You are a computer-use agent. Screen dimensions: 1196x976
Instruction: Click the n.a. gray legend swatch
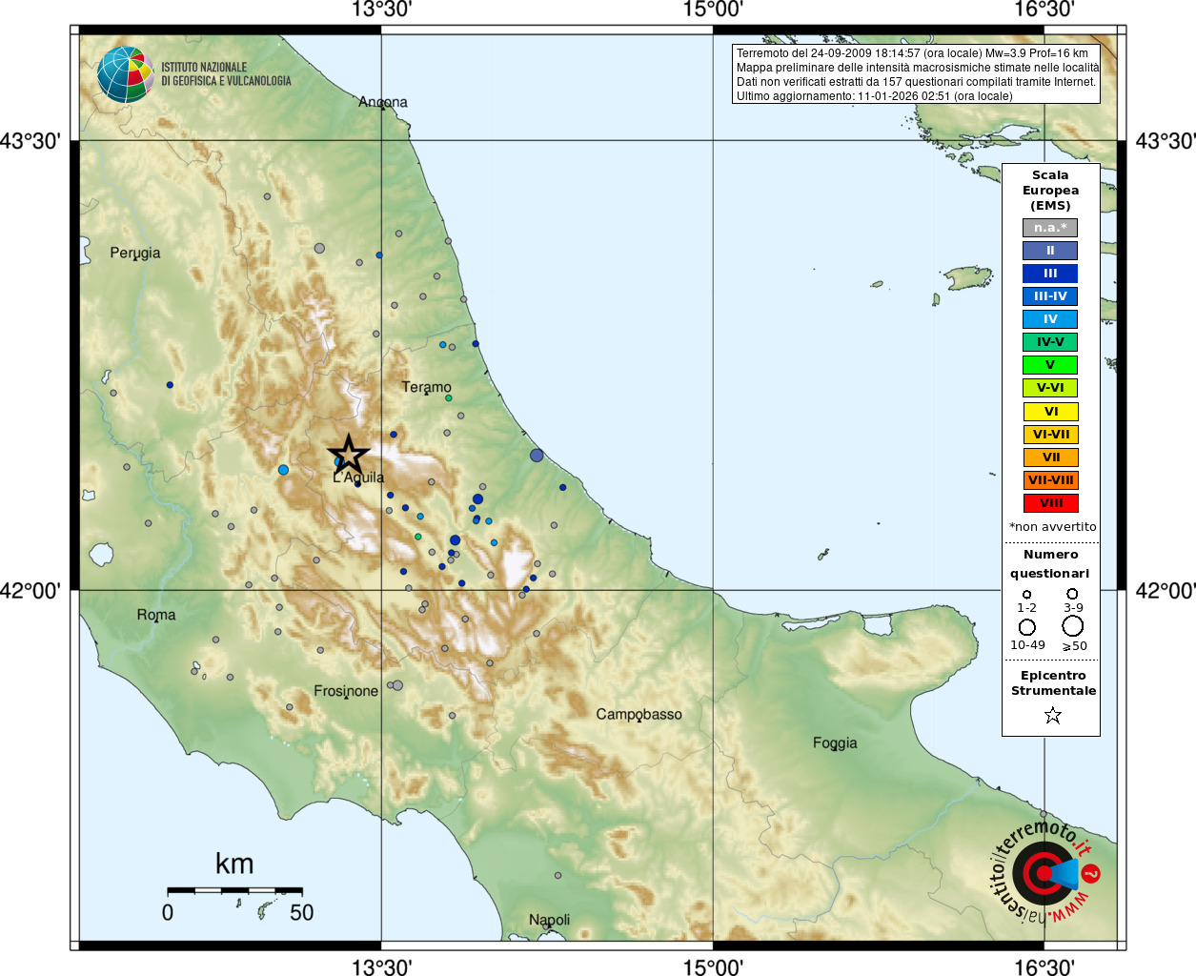point(1050,228)
